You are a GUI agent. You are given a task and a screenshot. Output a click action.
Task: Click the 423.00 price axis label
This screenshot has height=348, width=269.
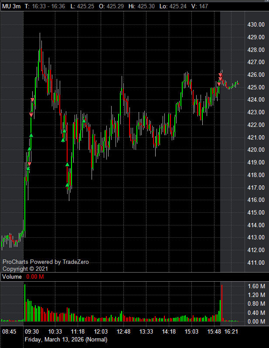tap(256, 112)
